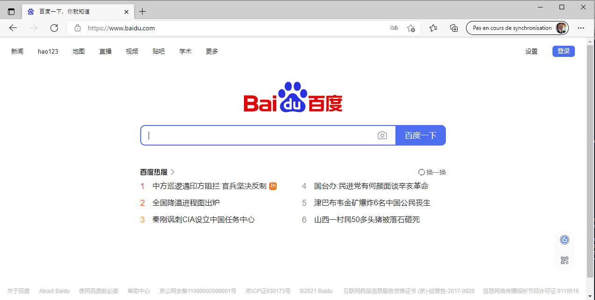The height and width of the screenshot is (300, 595).
Task: Click the round blue assistant icon
Action: pyautogui.click(x=565, y=240)
